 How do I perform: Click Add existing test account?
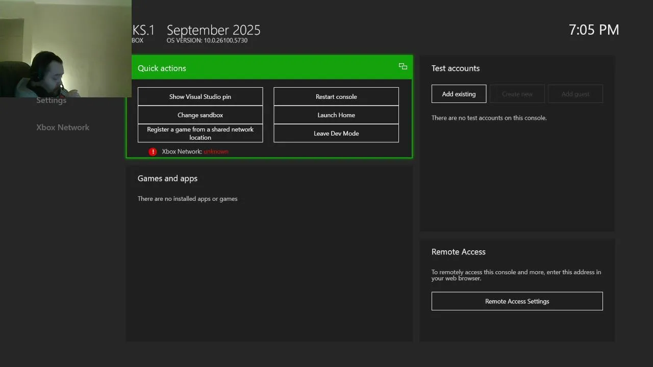(459, 94)
